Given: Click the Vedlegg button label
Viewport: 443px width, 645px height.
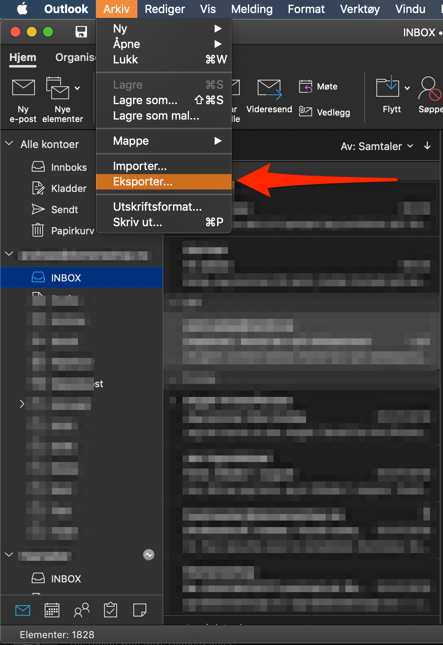Looking at the screenshot, I should 333,113.
